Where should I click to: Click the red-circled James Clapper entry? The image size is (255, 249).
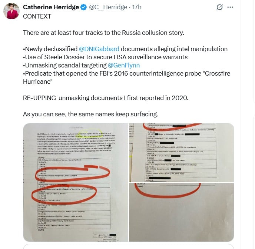click(x=57, y=176)
